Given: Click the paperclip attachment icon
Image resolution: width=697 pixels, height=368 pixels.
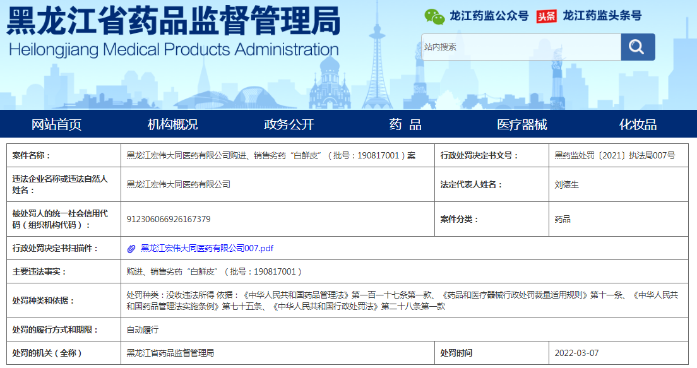Looking at the screenshot, I should [131, 249].
